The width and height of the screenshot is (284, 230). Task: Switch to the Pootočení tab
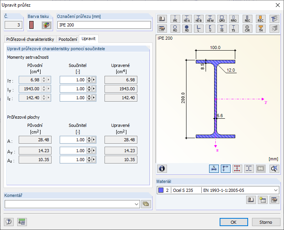click(x=68, y=39)
